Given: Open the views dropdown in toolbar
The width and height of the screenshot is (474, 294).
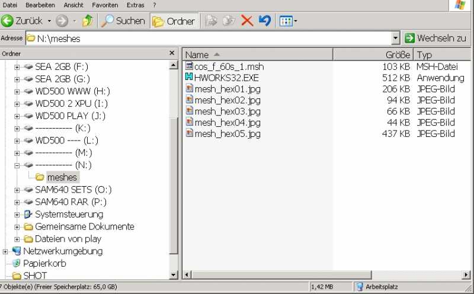Looking at the screenshot, I should [289, 21].
